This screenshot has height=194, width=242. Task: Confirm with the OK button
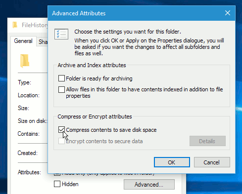(x=172, y=162)
